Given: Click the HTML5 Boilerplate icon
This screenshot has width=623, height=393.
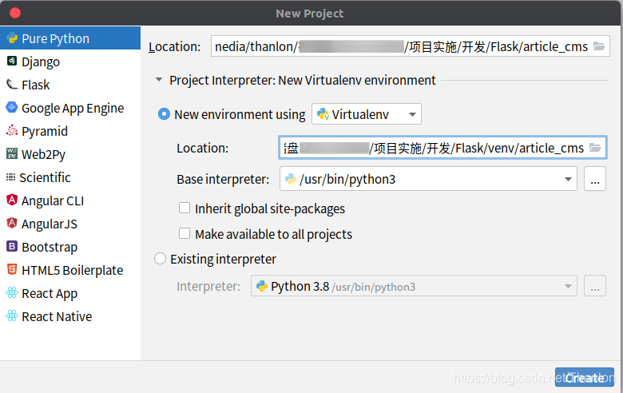Looking at the screenshot, I should point(12,269).
